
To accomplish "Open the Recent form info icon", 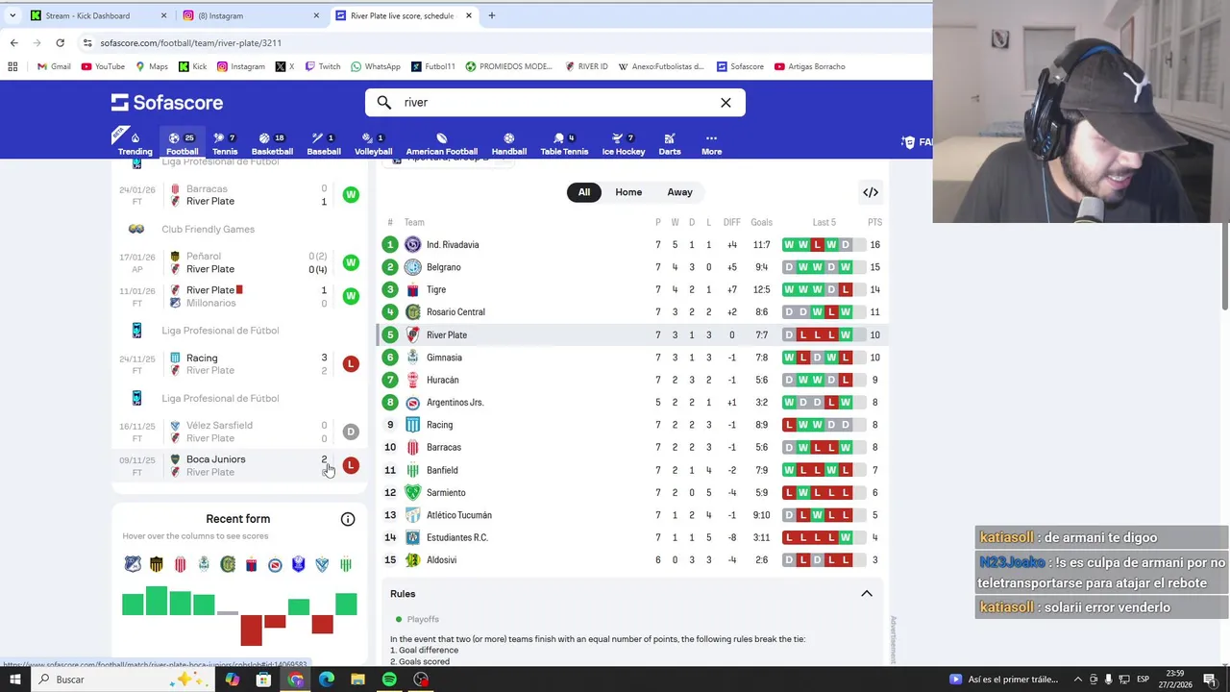I will [x=348, y=520].
